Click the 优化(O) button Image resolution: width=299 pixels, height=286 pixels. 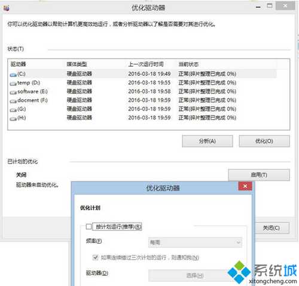(264, 141)
